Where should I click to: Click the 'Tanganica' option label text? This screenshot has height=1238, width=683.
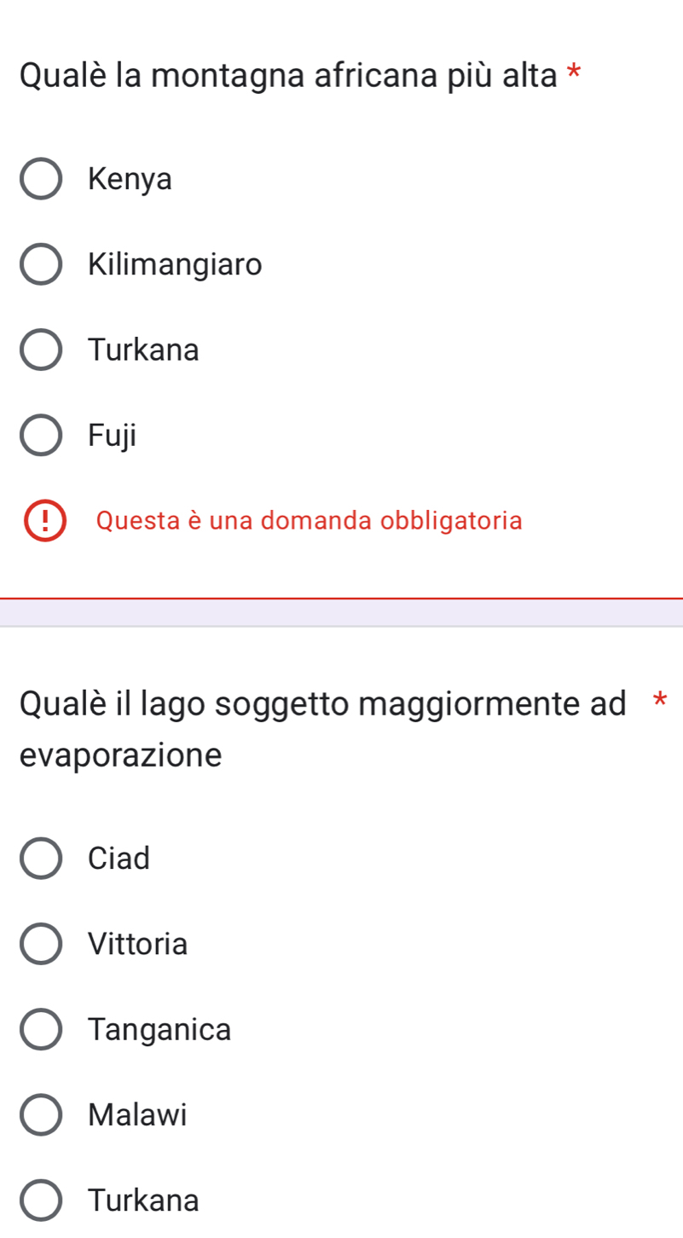pos(159,1030)
